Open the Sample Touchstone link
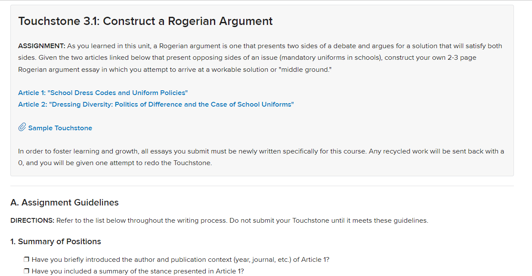 tap(60, 128)
